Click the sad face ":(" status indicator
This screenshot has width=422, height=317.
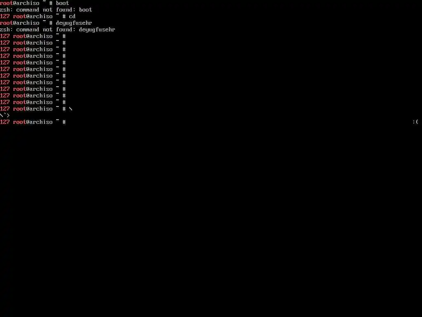pos(415,122)
